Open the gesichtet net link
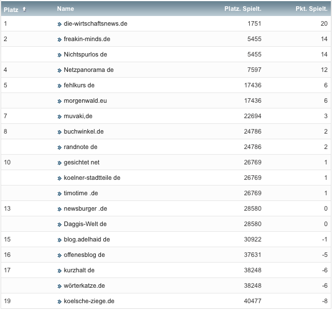This screenshot has width=332, height=310. [82, 162]
